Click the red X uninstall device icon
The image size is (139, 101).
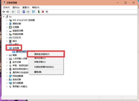(43, 12)
